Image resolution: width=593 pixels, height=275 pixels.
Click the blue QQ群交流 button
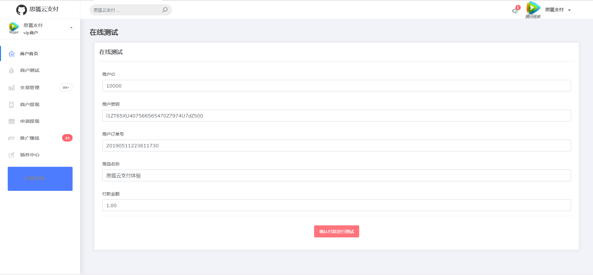coord(40,179)
